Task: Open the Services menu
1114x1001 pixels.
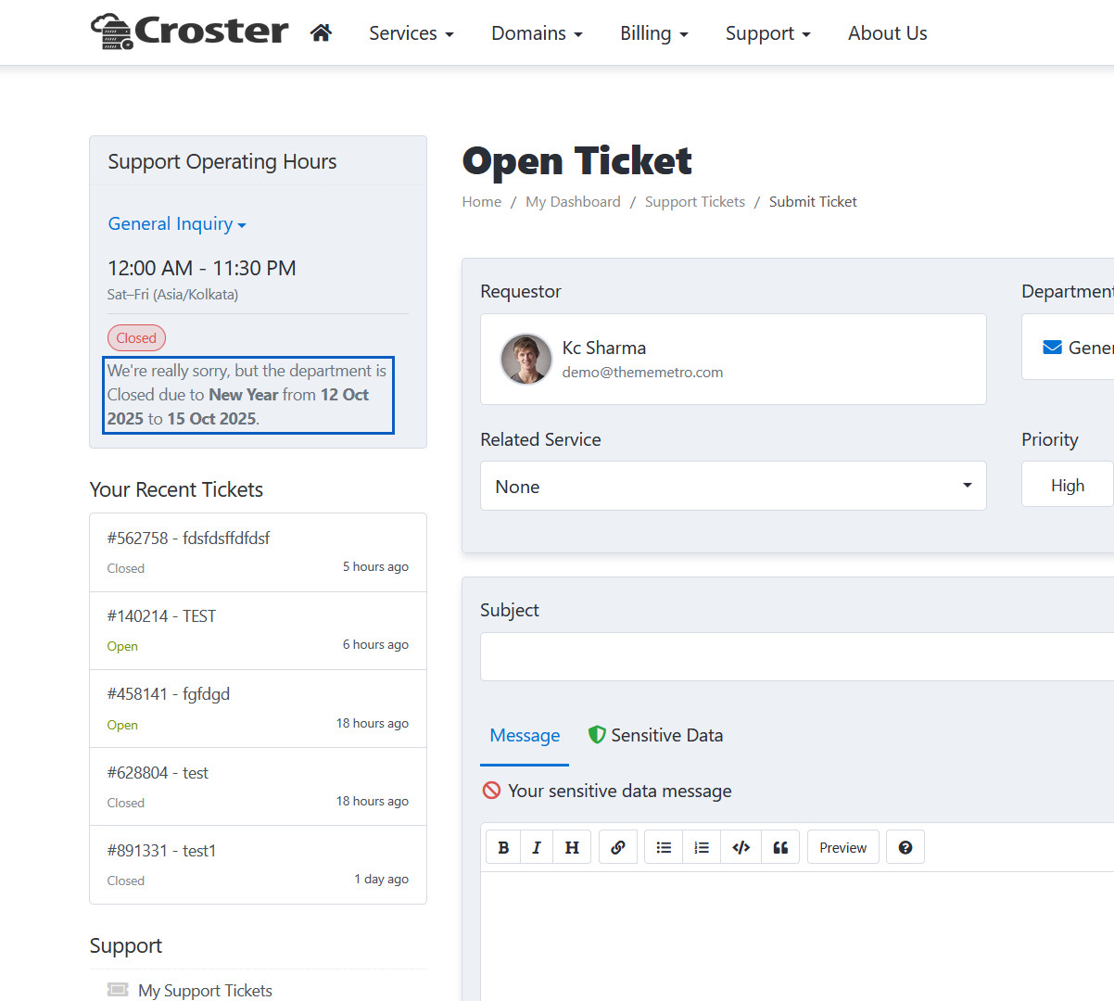Action: 411,33
